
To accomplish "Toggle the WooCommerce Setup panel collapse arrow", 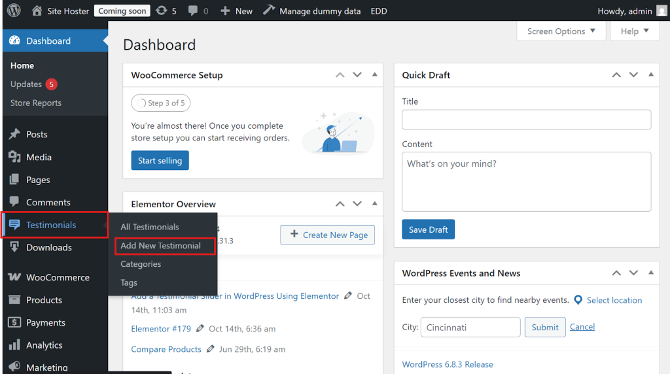I will [x=374, y=75].
